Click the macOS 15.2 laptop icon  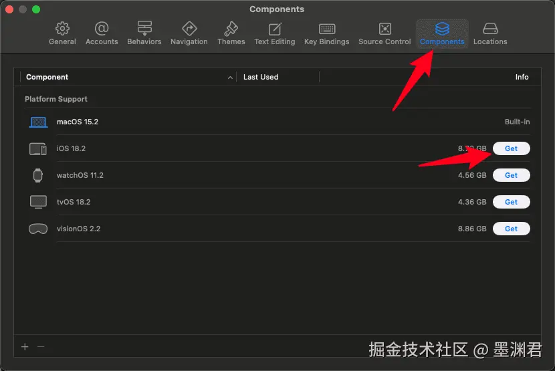[38, 122]
